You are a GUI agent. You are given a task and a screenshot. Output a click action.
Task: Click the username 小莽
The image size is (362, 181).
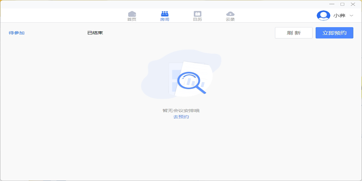(x=339, y=16)
